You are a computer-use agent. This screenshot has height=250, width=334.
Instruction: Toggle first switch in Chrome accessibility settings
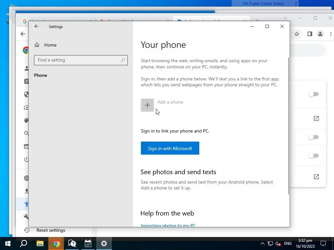click(x=313, y=94)
